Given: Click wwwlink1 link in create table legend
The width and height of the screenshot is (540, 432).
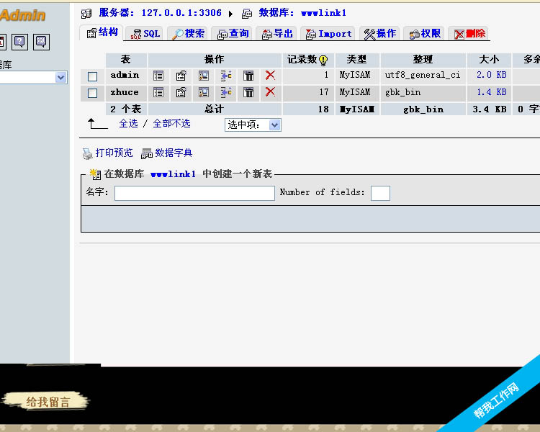Looking at the screenshot, I should [x=174, y=174].
